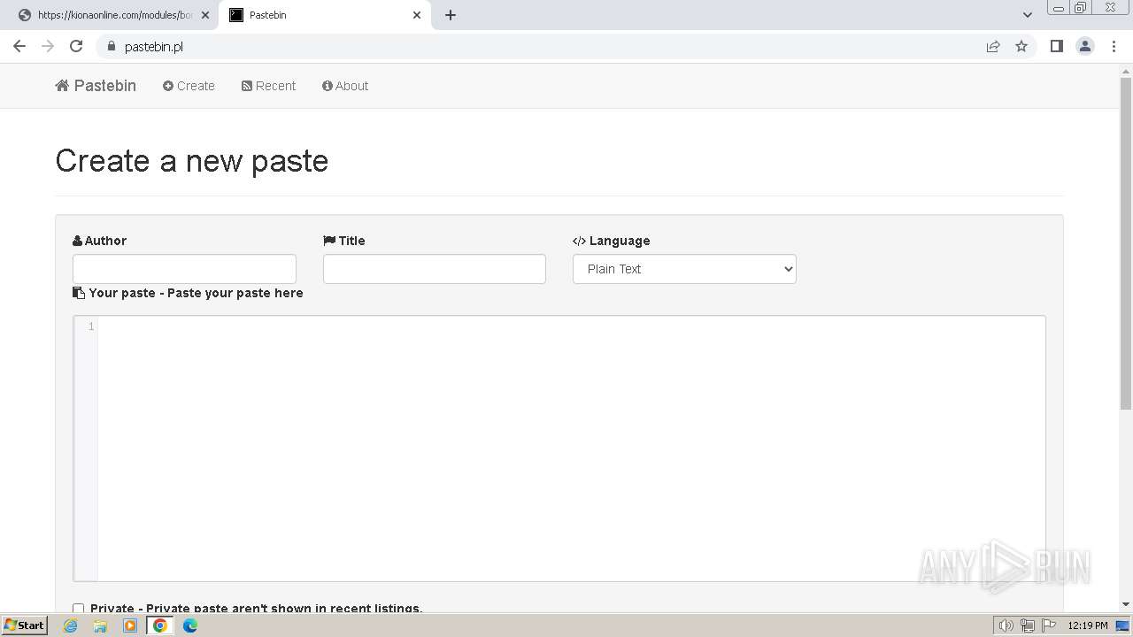Click the address bar URL pastebin.pl
The height and width of the screenshot is (637, 1133).
pos(154,47)
